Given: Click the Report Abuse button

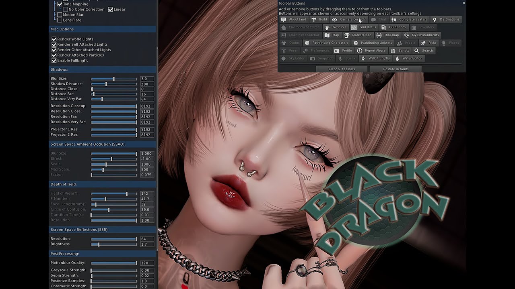Looking at the screenshot, I should 371,51.
